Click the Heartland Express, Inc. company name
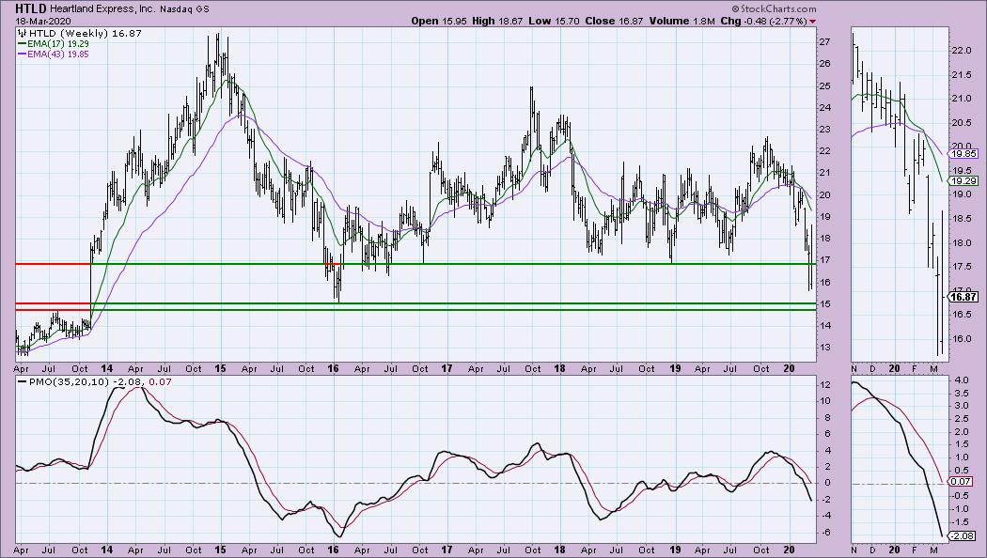 pyautogui.click(x=102, y=9)
